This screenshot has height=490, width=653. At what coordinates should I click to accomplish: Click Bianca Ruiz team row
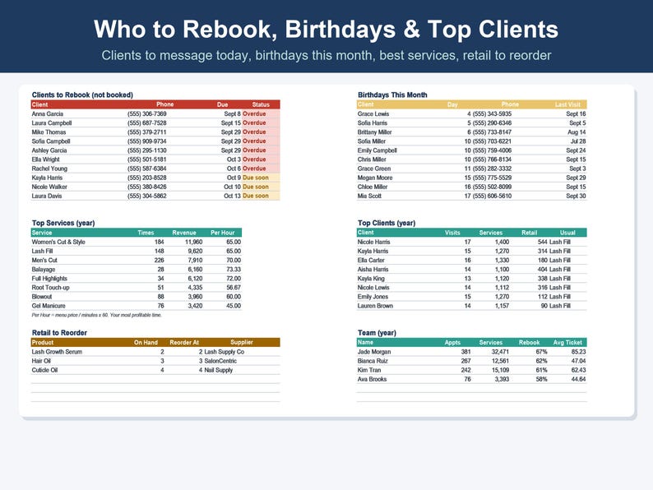click(x=471, y=361)
